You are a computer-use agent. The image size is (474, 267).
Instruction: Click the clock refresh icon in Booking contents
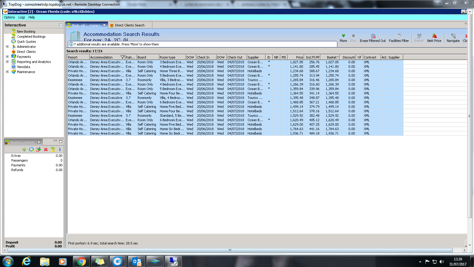point(31,149)
